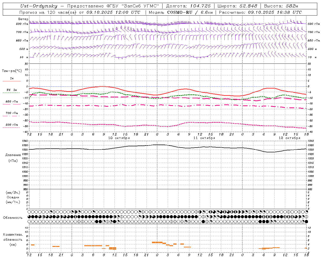Click the '(км)' unit label under convective cloudiness
Viewport: 321px width, 257px height.
(x=13, y=244)
